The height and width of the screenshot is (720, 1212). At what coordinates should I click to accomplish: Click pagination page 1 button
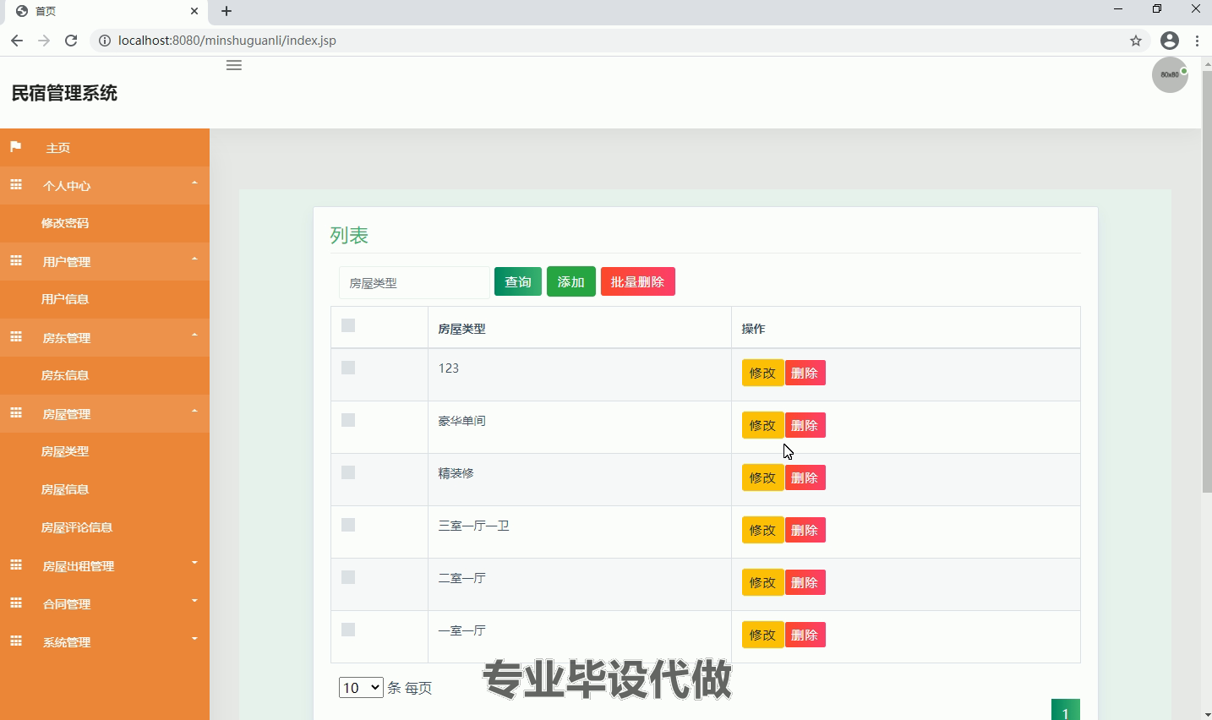coord(1065,710)
